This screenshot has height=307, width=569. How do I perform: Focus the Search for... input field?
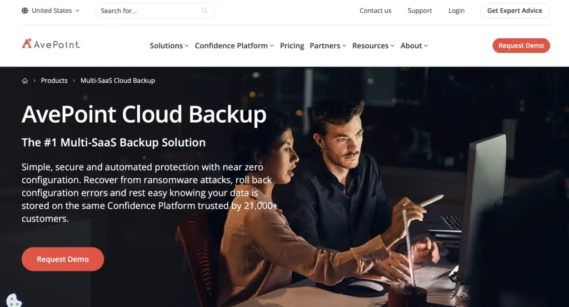pos(154,11)
